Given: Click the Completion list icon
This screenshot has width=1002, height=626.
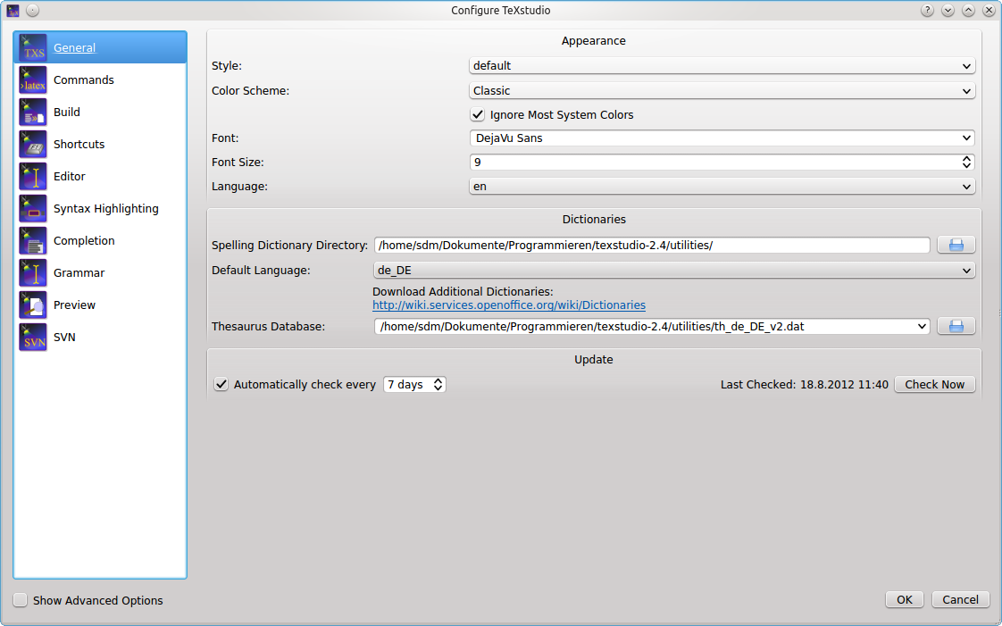Looking at the screenshot, I should tap(33, 241).
